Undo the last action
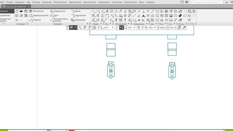This screenshot has height=131, width=233. 17,20
